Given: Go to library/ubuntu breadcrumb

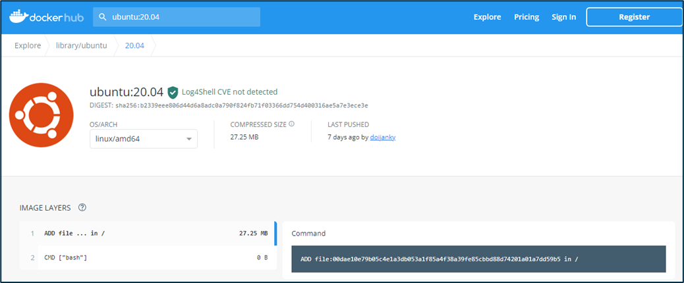Looking at the screenshot, I should pyautogui.click(x=81, y=45).
